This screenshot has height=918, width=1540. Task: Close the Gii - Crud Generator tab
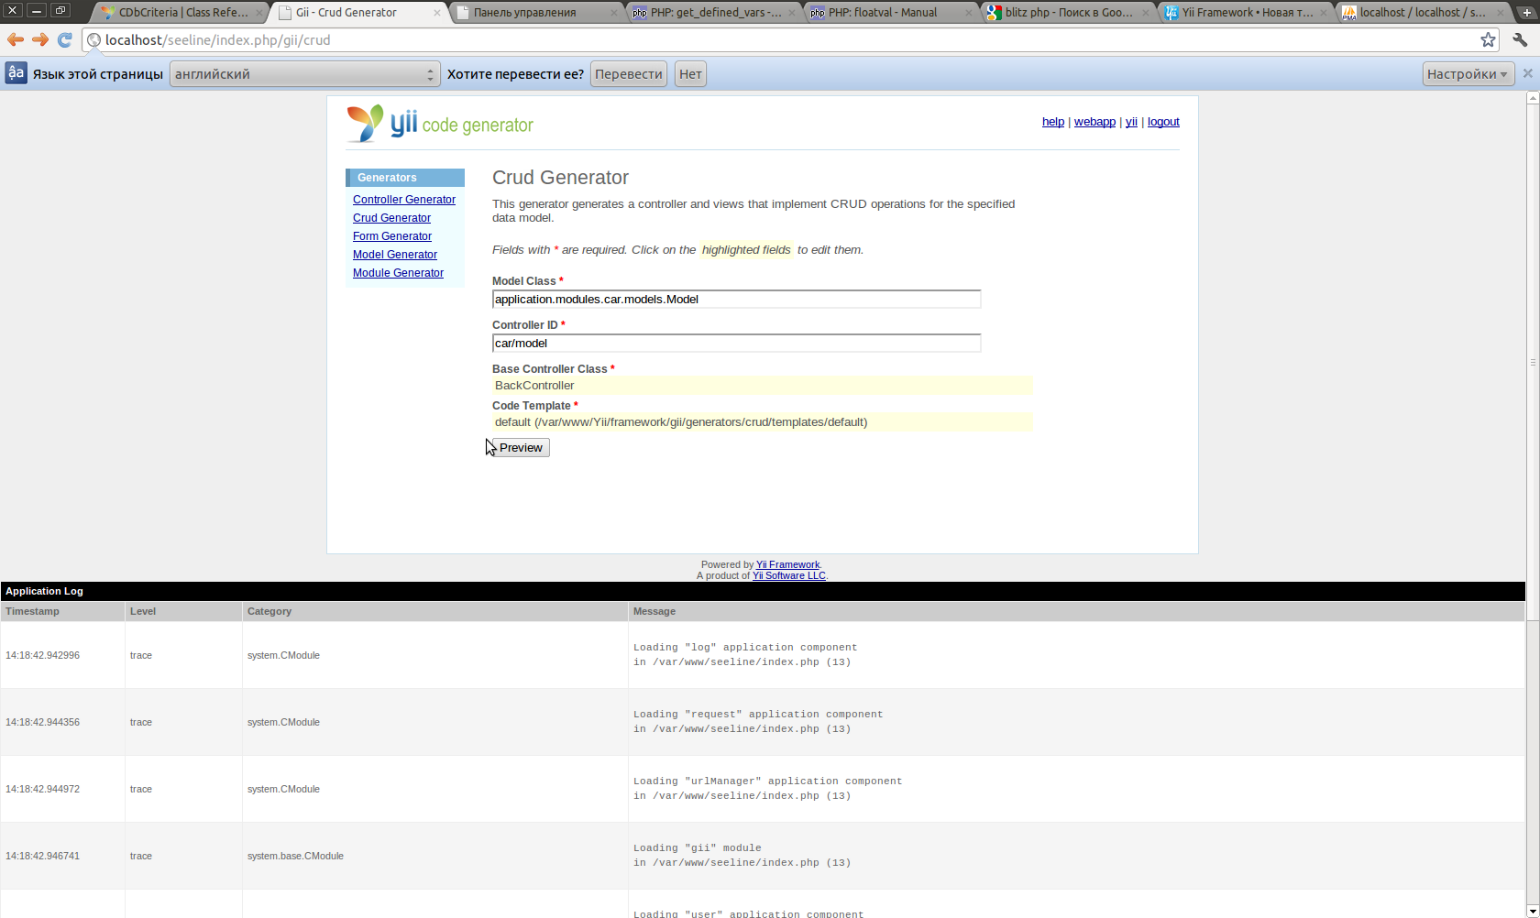click(436, 13)
